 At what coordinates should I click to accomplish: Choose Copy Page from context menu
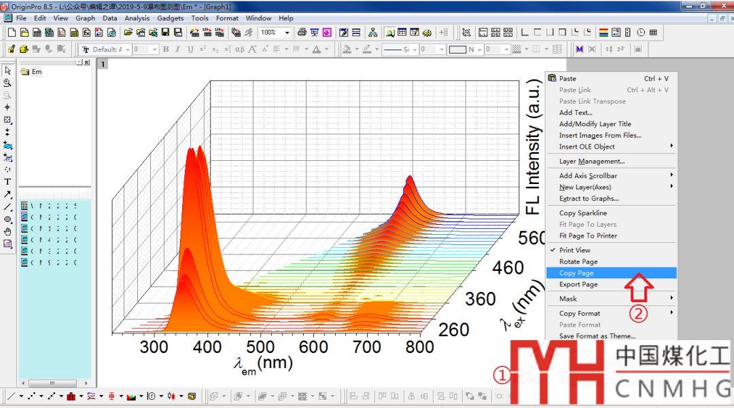(x=576, y=273)
